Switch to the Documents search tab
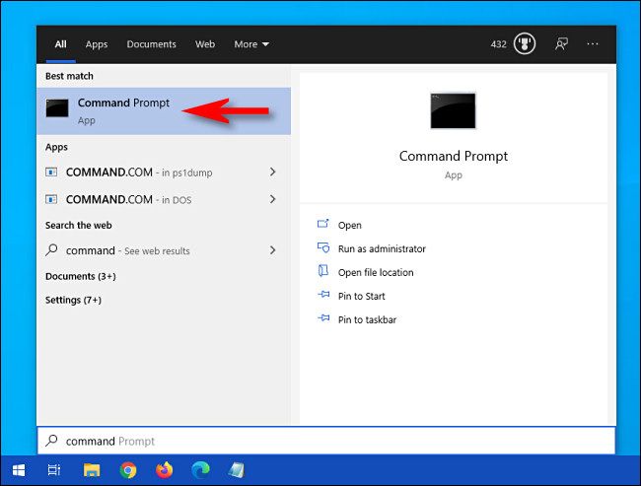Viewport: 641px width, 486px height. click(151, 44)
